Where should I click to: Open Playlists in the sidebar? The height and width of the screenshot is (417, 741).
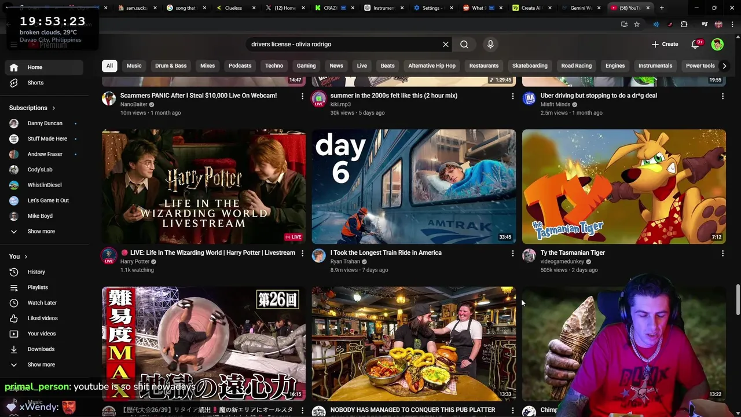[x=44, y=287]
